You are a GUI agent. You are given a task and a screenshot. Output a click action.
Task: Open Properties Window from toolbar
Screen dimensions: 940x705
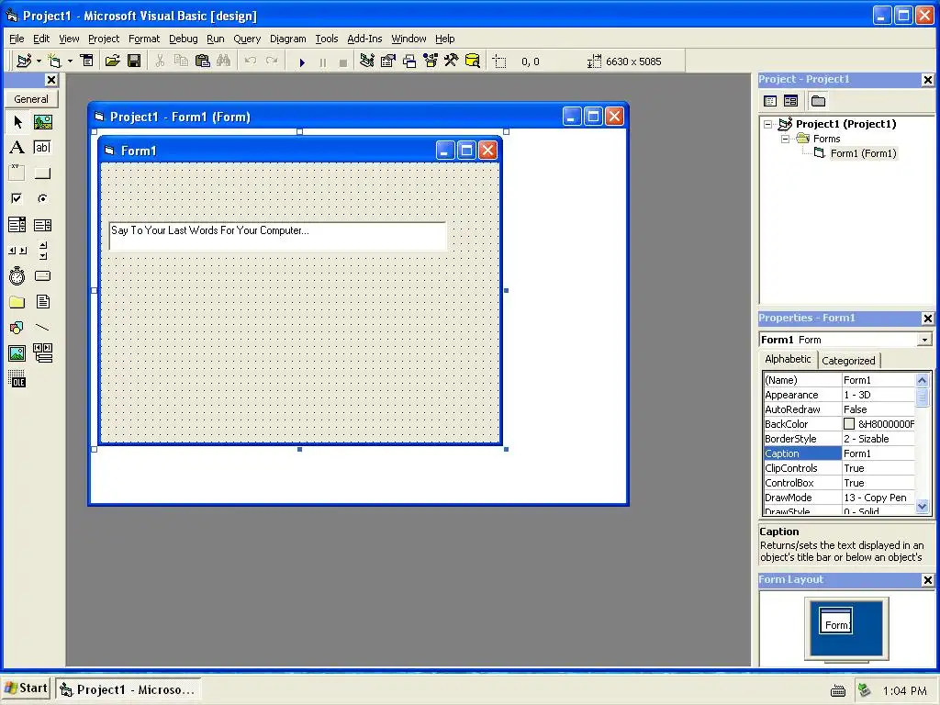(x=388, y=62)
